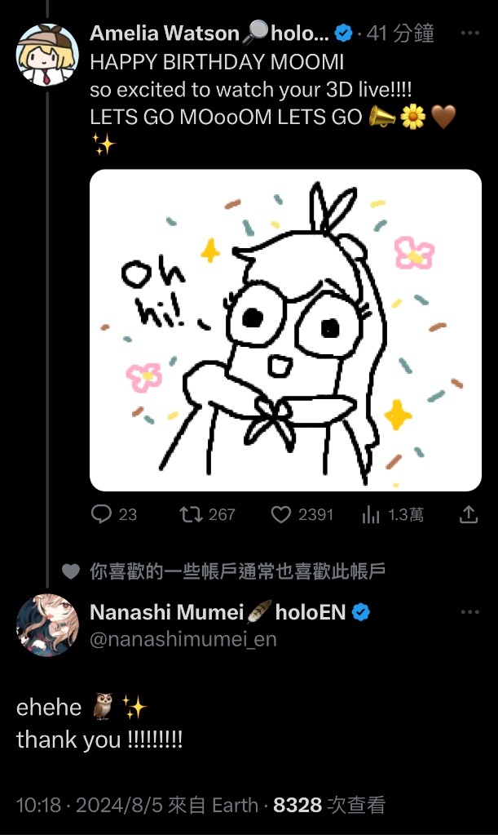Open the Nanashi Mumei holoEN name link
The image size is (498, 835).
click(x=218, y=612)
